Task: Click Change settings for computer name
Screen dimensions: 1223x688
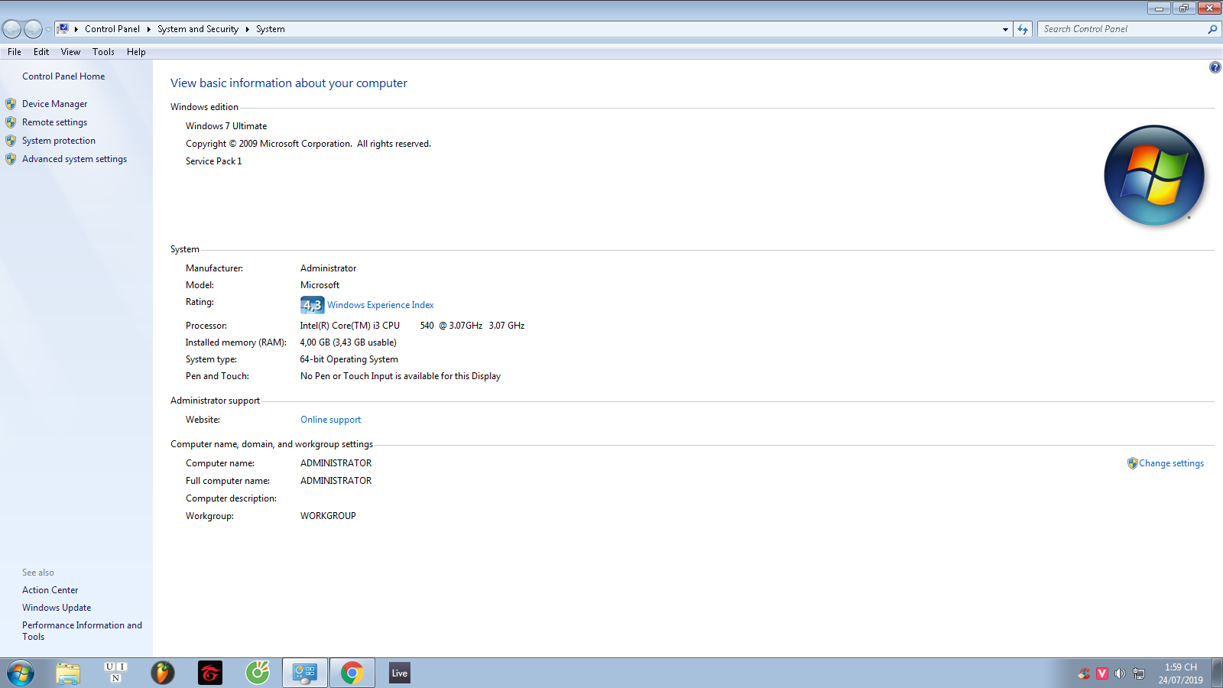Action: coord(1170,463)
